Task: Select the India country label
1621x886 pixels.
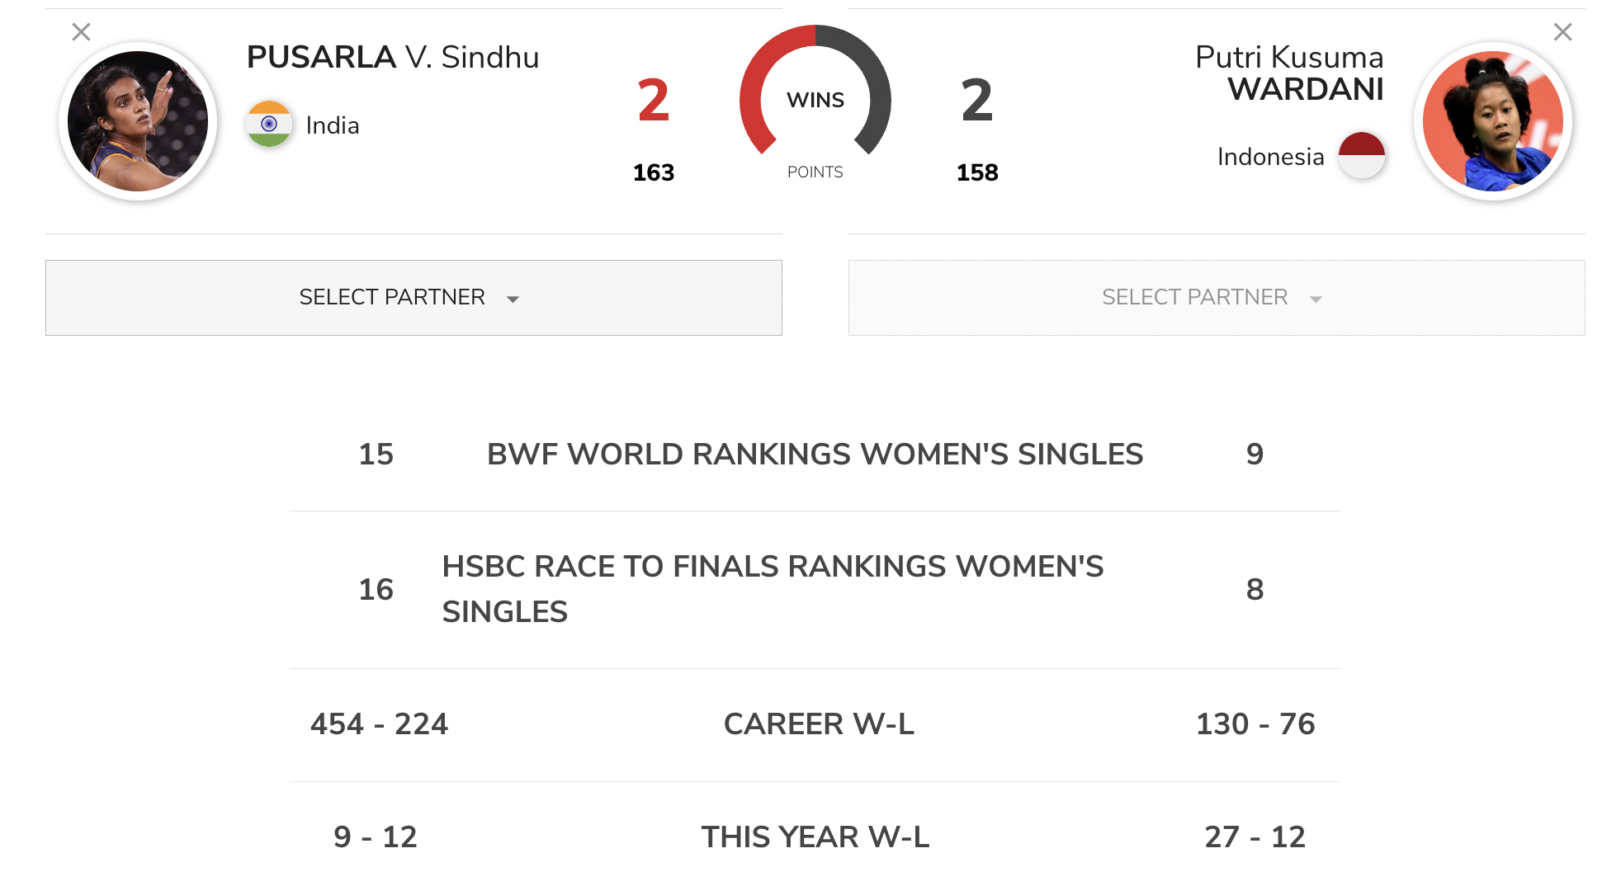Action: tap(333, 125)
